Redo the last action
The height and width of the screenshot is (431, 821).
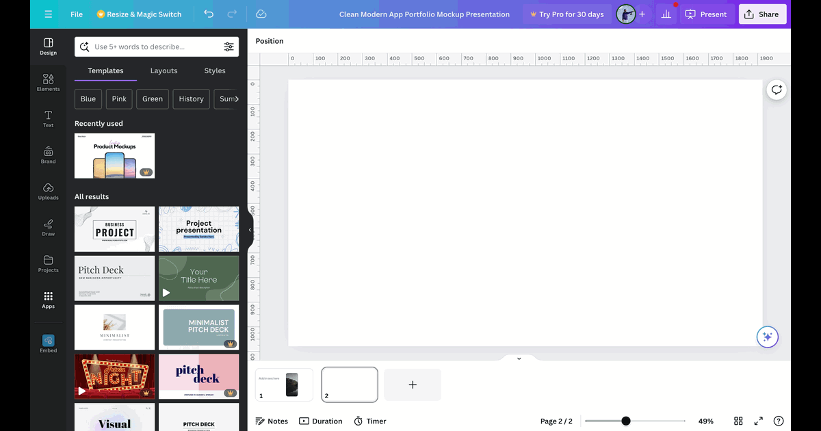coord(232,14)
